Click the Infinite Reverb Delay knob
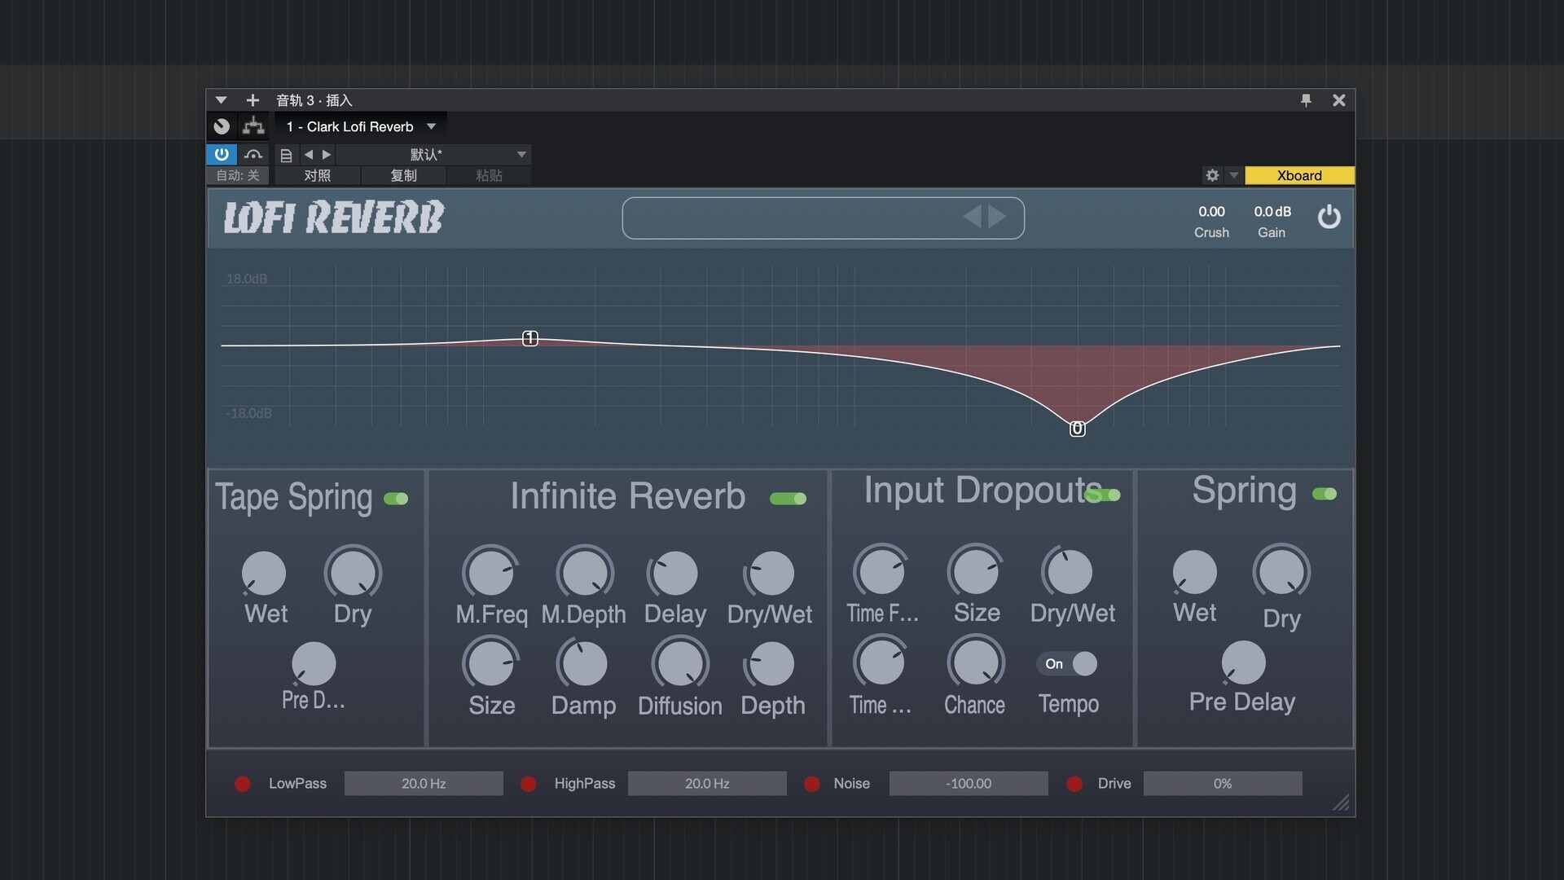 674,574
